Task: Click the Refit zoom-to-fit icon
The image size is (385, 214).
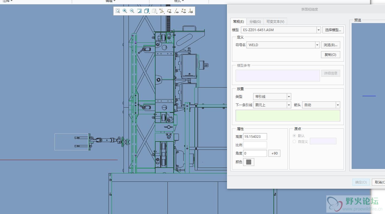Action: pos(118,11)
